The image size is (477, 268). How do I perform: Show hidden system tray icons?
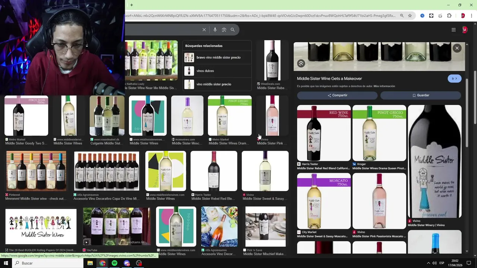pos(428,263)
